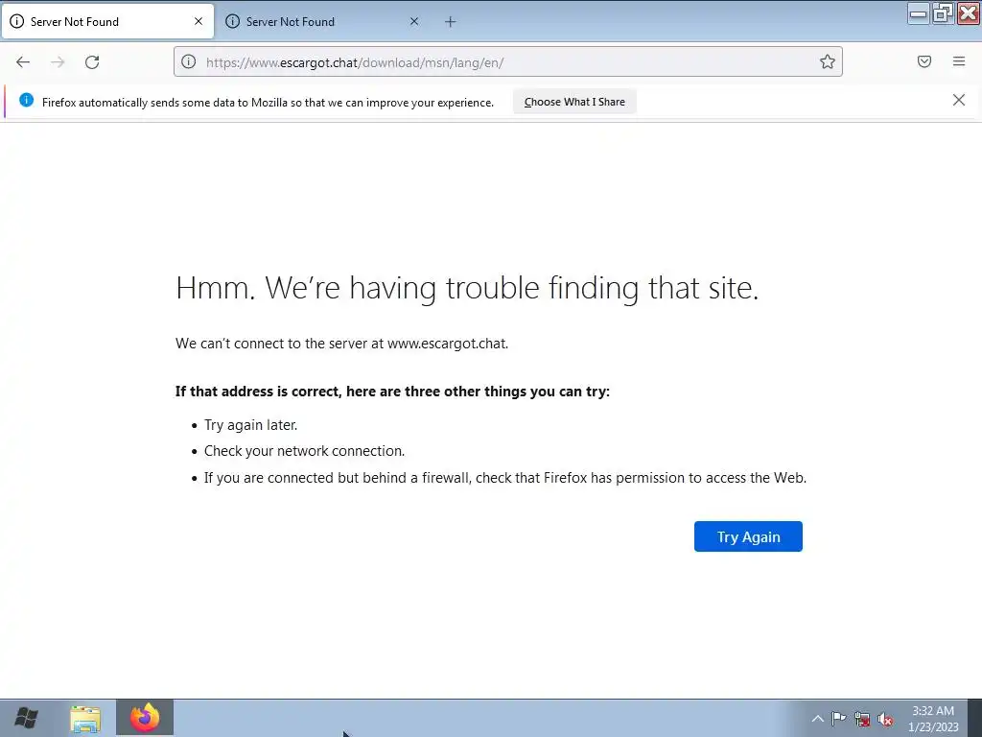Click Choose What I Share button
982x737 pixels.
tap(574, 102)
